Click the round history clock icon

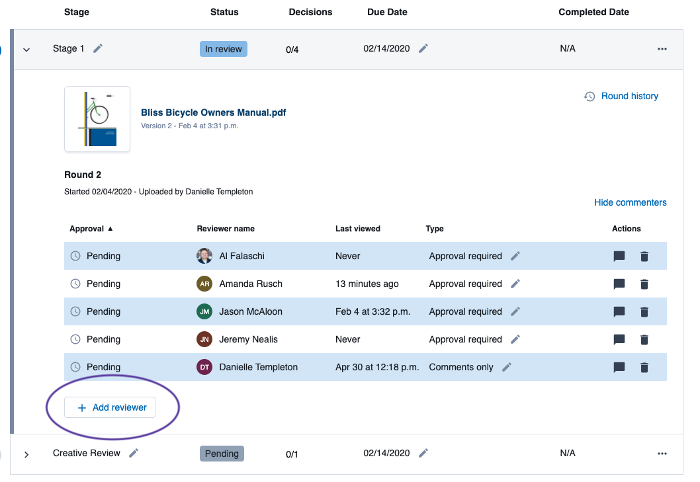[590, 97]
